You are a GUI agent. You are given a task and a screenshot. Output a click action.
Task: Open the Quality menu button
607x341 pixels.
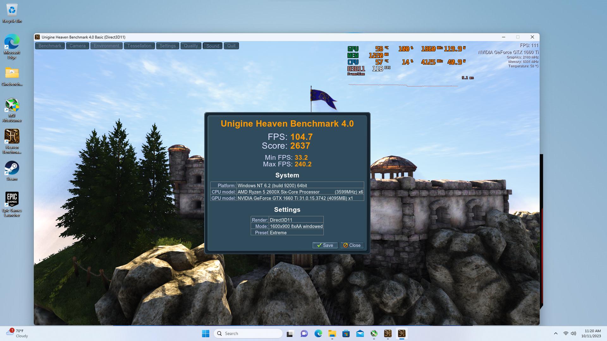(x=191, y=46)
